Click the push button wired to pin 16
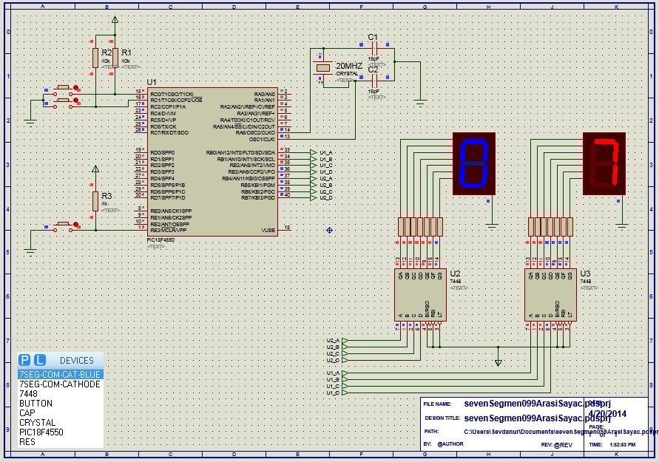 (63, 103)
